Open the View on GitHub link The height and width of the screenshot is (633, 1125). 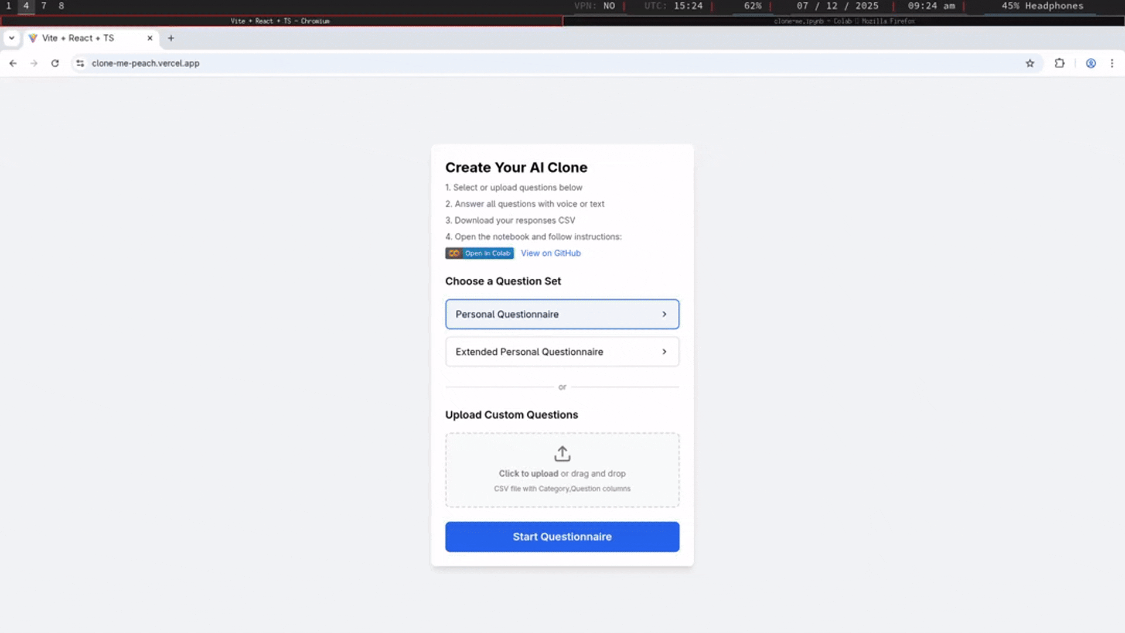coord(551,253)
